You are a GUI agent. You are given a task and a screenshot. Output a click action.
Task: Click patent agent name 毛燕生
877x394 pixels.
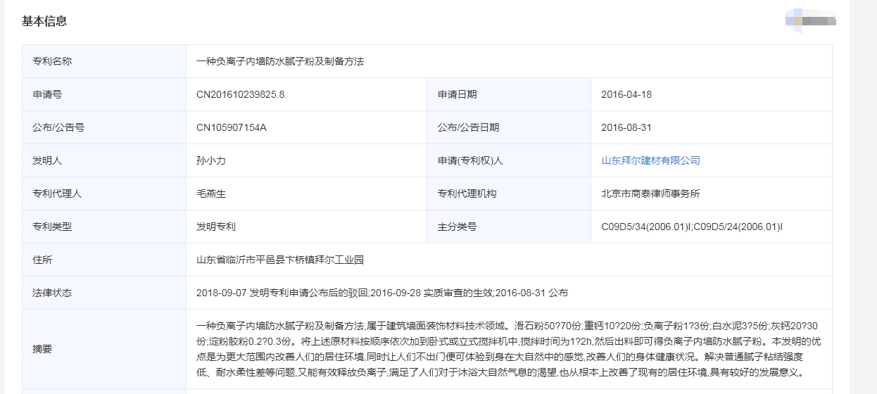[x=210, y=193]
